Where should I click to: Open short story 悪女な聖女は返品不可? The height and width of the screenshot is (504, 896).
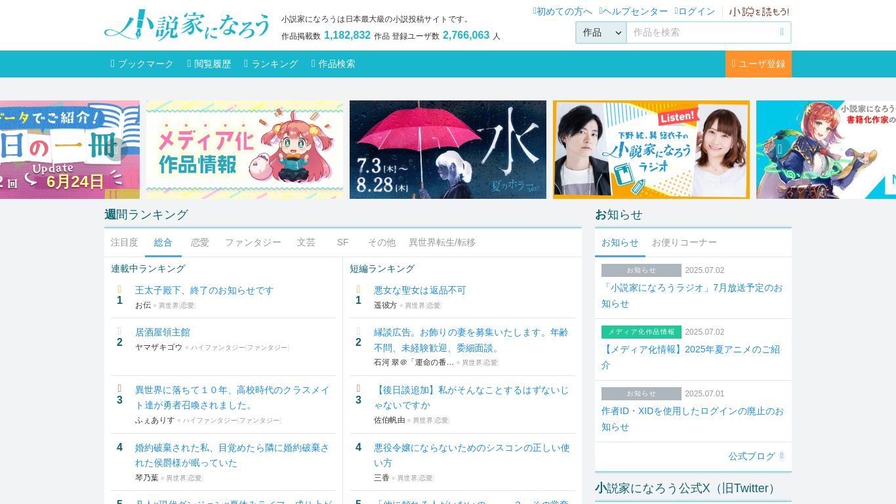420,290
